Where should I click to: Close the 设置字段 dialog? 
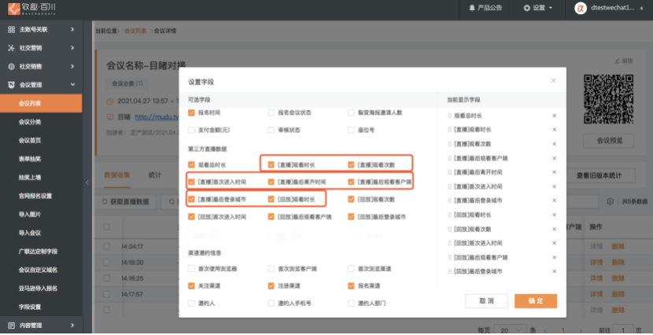553,81
